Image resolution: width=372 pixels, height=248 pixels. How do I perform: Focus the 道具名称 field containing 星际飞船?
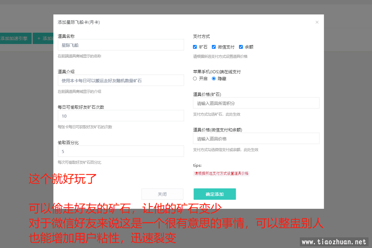[x=121, y=45]
